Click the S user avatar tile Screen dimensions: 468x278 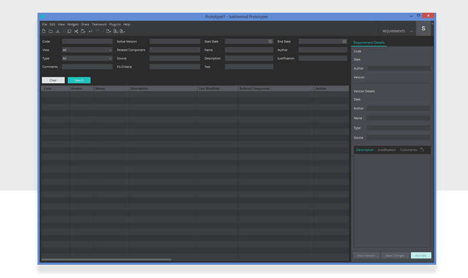[x=424, y=28]
